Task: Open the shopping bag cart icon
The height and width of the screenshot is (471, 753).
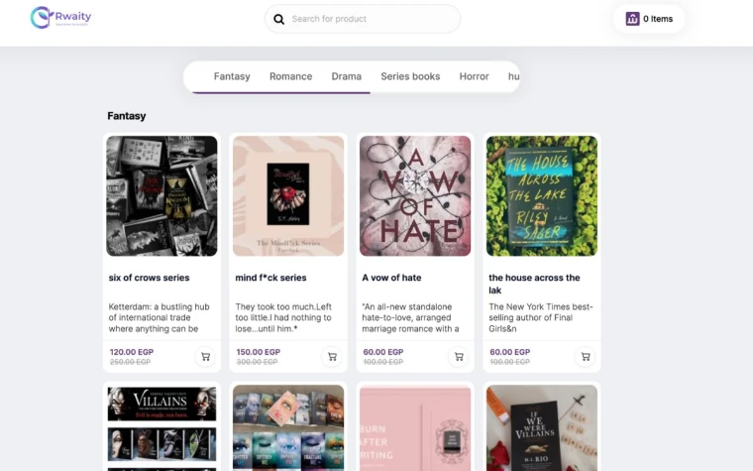Action: coord(632,19)
